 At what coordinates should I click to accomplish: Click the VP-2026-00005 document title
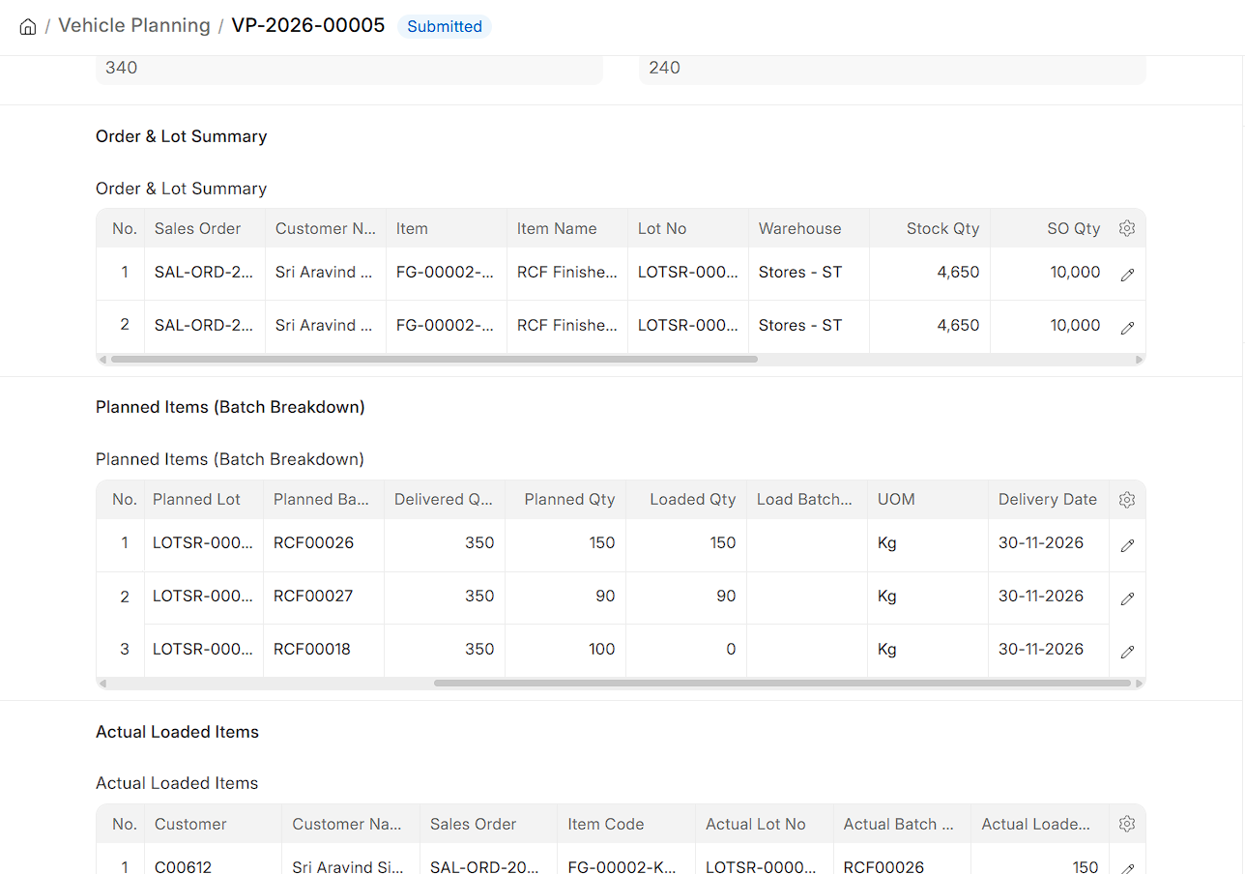coord(308,26)
